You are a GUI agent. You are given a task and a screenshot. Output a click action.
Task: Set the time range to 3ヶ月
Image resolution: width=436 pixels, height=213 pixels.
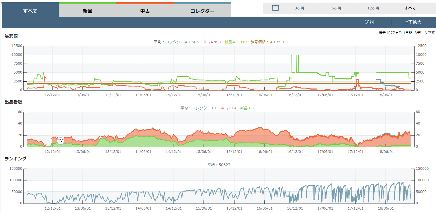300,8
